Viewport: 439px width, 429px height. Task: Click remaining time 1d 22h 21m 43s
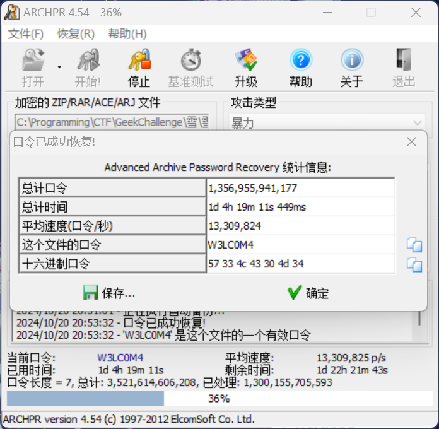pos(352,370)
